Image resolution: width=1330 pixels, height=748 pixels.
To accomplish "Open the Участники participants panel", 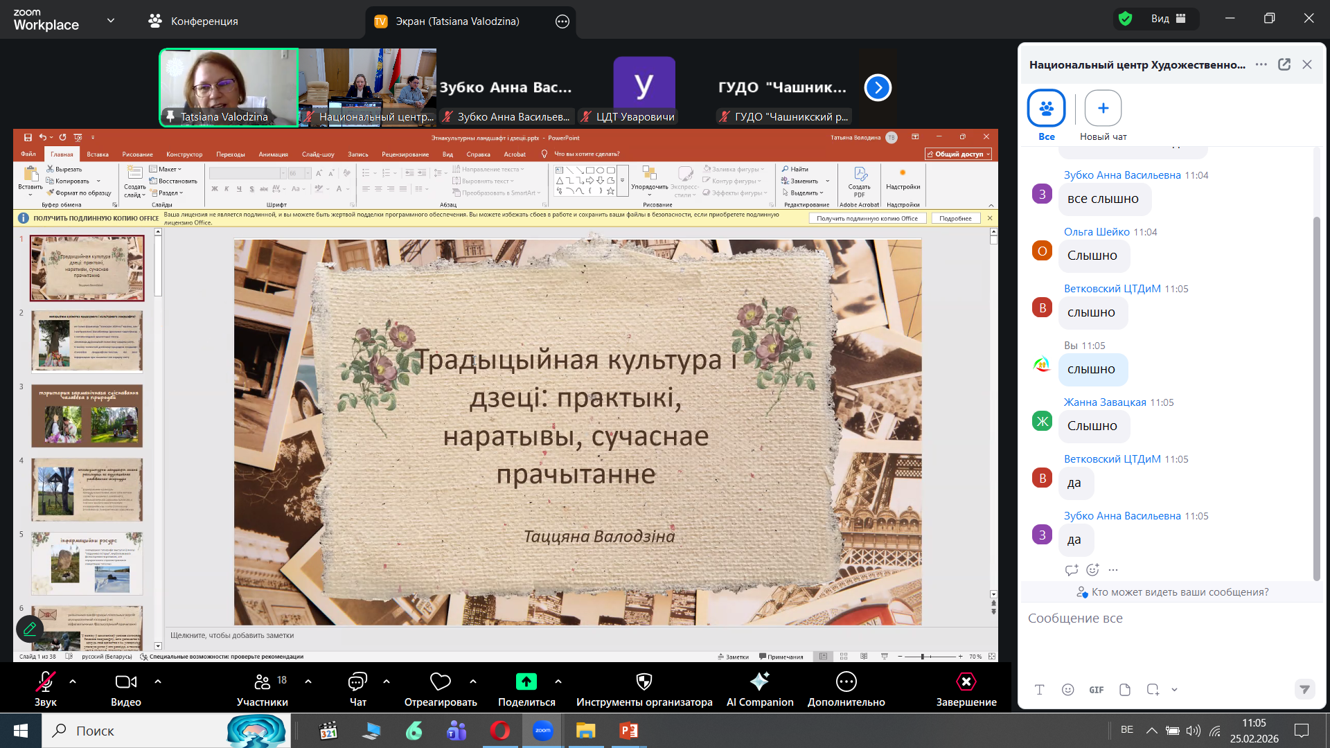I will (x=262, y=682).
